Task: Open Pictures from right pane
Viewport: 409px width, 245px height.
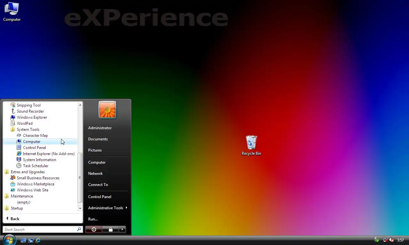Action: (x=95, y=150)
